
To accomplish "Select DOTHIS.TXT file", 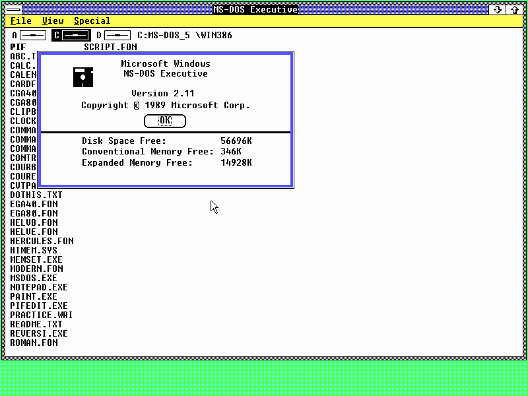I will [x=36, y=195].
